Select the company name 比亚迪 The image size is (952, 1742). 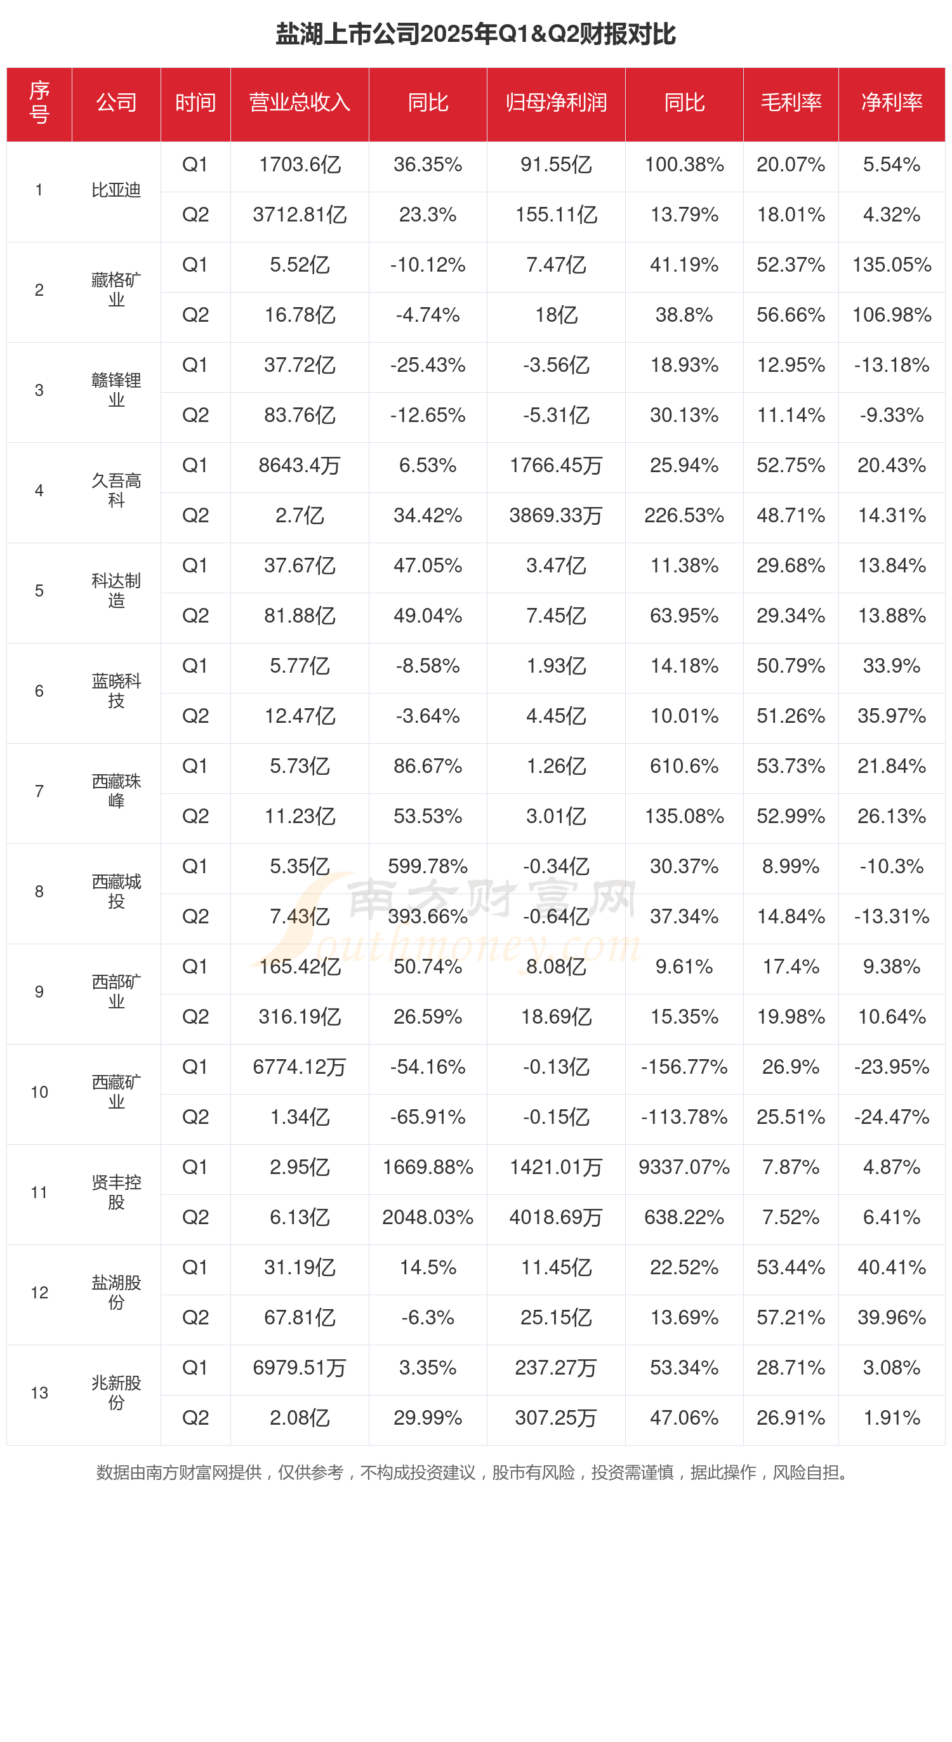pyautogui.click(x=116, y=190)
